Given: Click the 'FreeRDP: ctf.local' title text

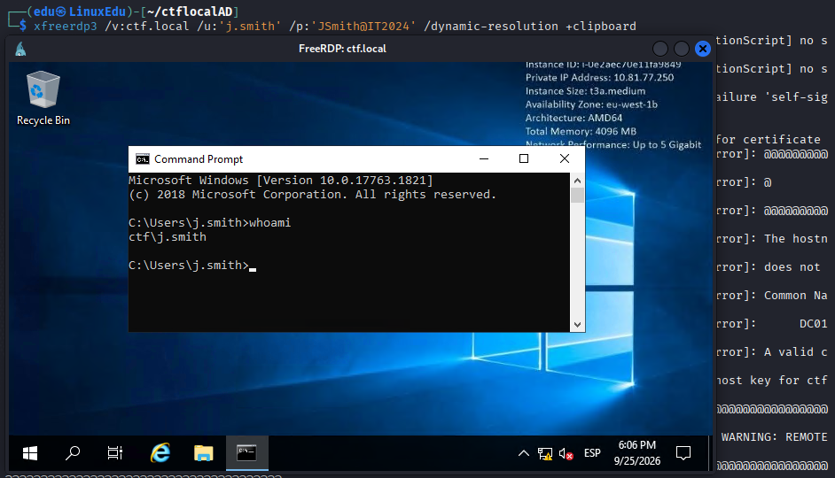Looking at the screenshot, I should point(342,49).
